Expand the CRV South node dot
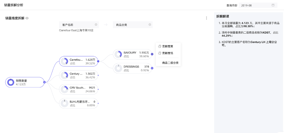This screenshot has height=133, width=284. point(98,89)
